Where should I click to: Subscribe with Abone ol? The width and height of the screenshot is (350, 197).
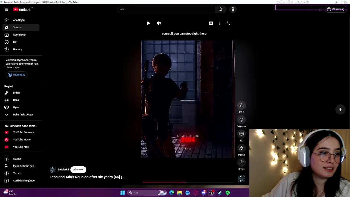pyautogui.click(x=78, y=170)
